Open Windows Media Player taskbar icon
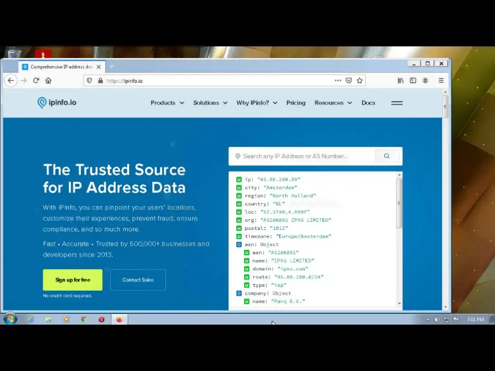Image resolution: width=495 pixels, height=371 pixels. 66,319
